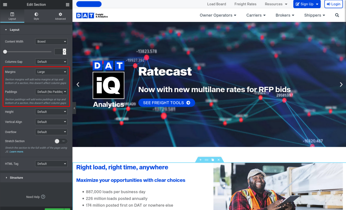Switch to the Layout tab
The image size is (346, 210).
pos(12,16)
